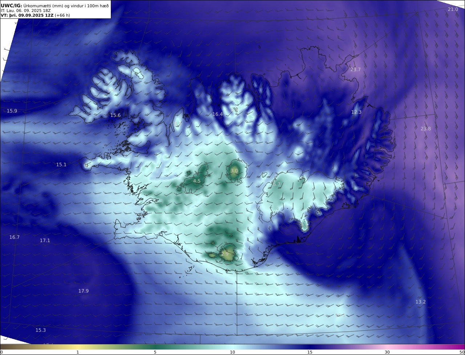
Task: Click the 5 tick on the color scale
Action: (x=155, y=352)
